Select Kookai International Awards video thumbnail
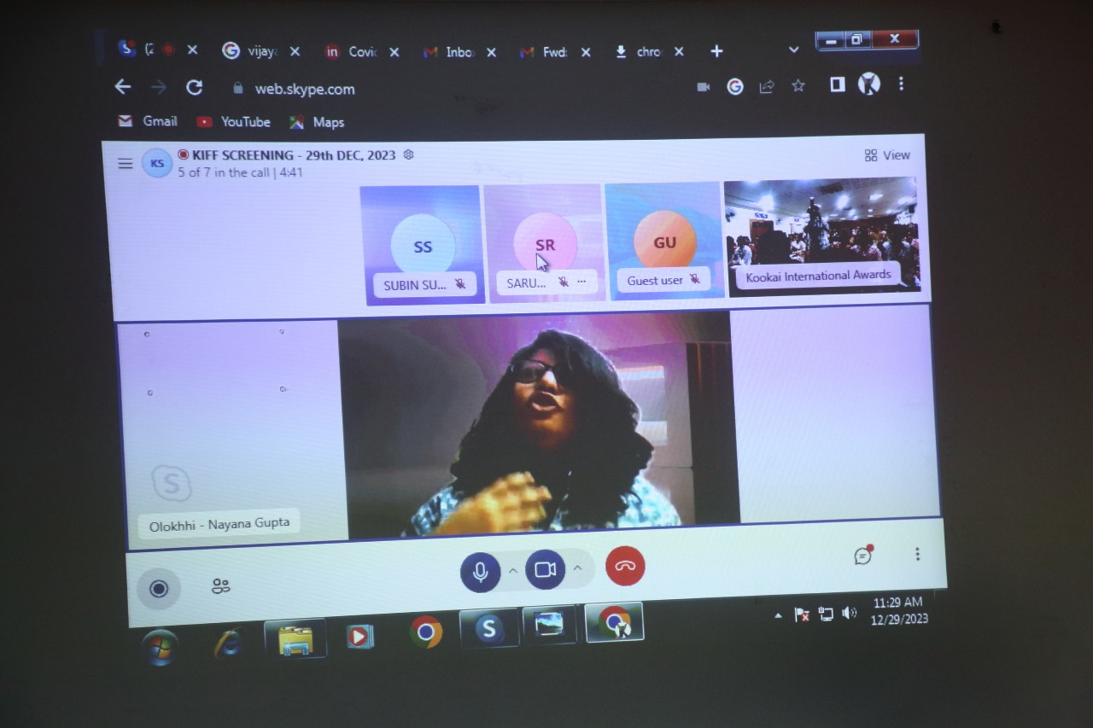1093x728 pixels. point(821,234)
